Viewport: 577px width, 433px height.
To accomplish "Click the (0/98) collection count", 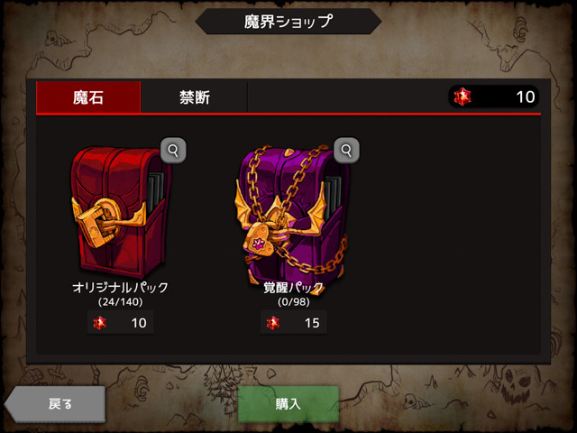I will click(x=293, y=302).
